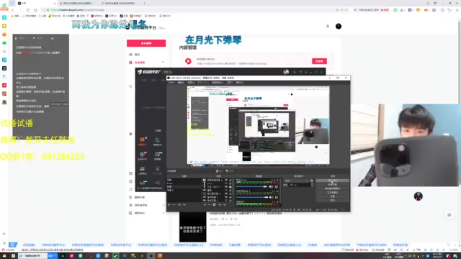
Task: Switch to OBS via taskbar icon
Action: [151, 256]
